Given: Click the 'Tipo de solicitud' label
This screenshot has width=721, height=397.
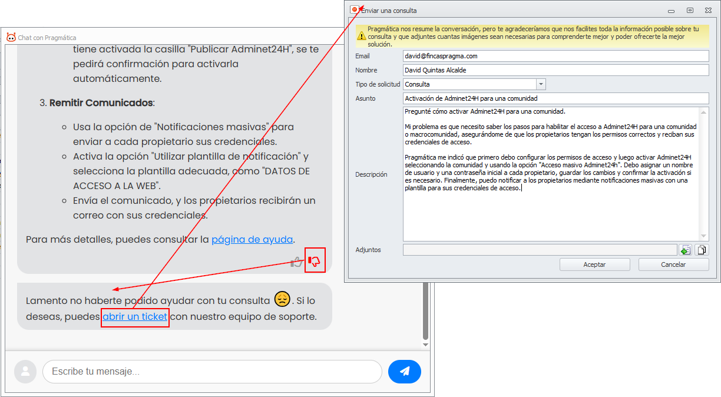Looking at the screenshot, I should (x=378, y=84).
